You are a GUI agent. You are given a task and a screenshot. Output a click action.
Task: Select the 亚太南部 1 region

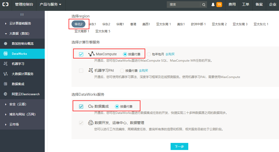pyautogui.click(x=82, y=31)
